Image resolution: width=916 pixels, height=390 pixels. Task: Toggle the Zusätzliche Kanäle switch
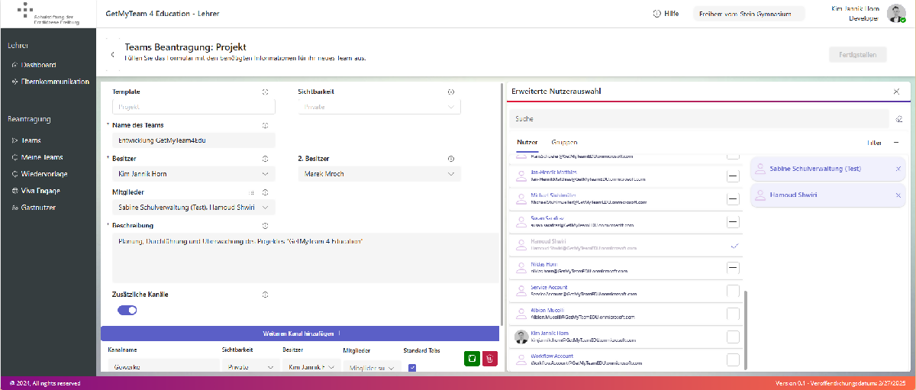coord(127,310)
